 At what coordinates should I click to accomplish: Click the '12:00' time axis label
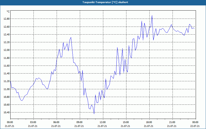[x=102, y=122]
